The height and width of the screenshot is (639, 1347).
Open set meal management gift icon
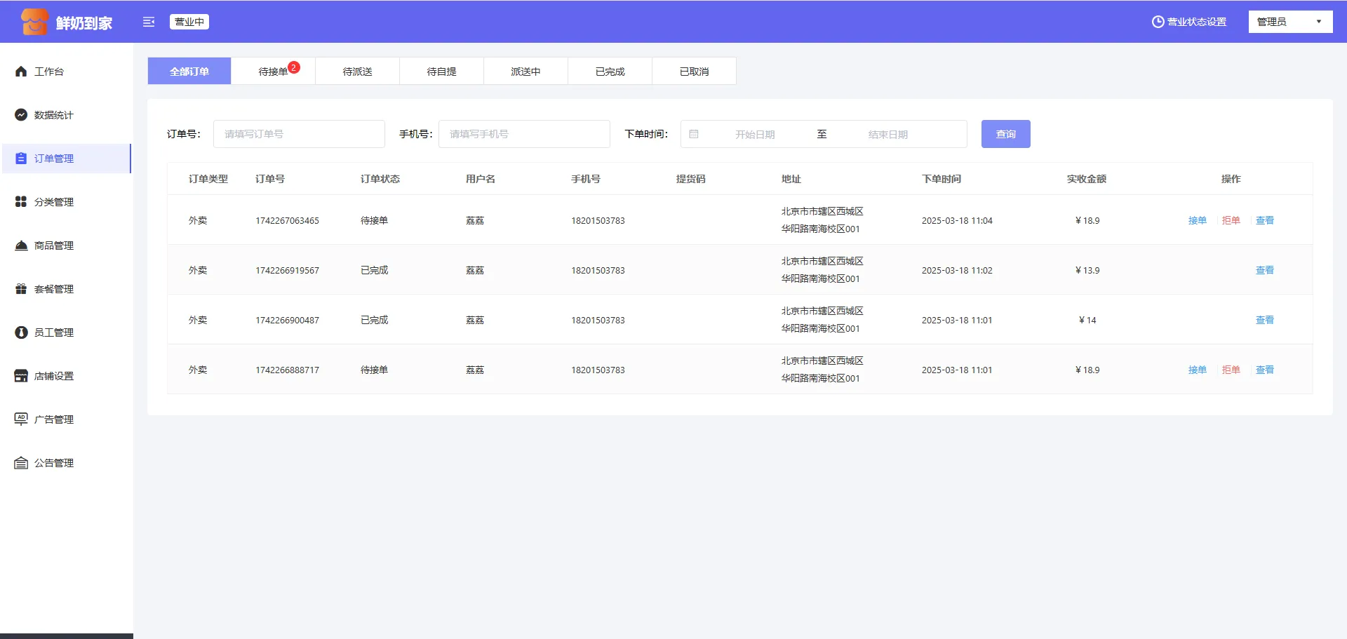[x=21, y=289]
